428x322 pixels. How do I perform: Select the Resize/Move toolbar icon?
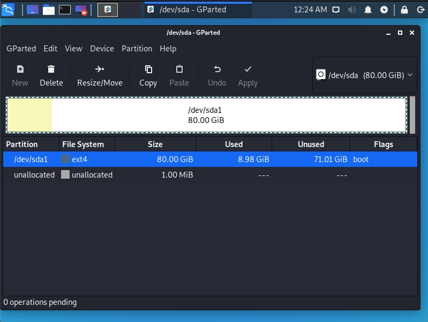[100, 70]
